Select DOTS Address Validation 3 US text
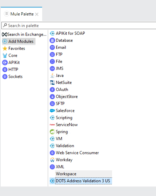The height and width of the screenshot is (196, 156). 83,181
